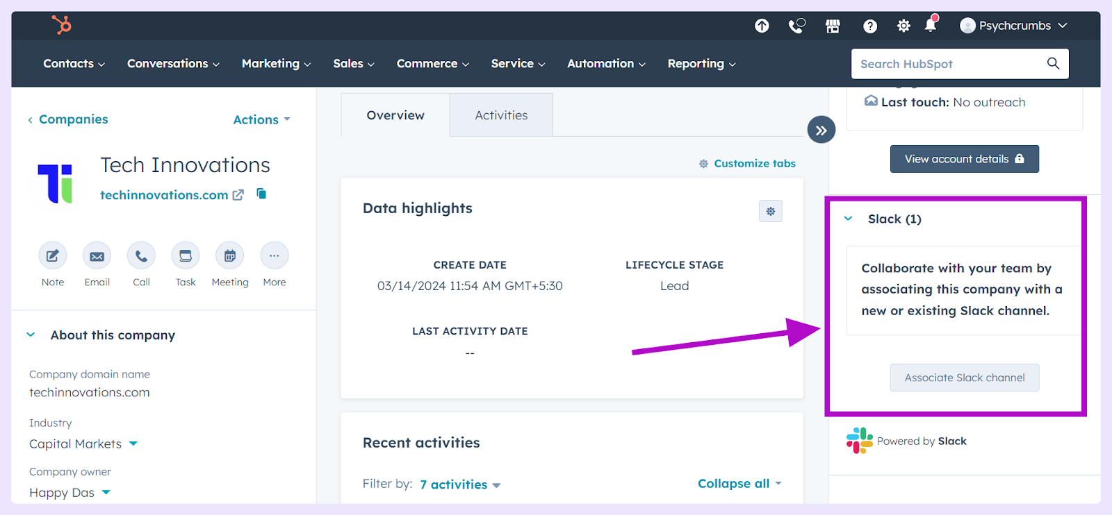
Task: Collapse the Slack (1) section
Action: (x=848, y=219)
